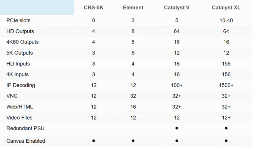Click the Redundant PSU bullet under Catalyst XL

(x=226, y=128)
